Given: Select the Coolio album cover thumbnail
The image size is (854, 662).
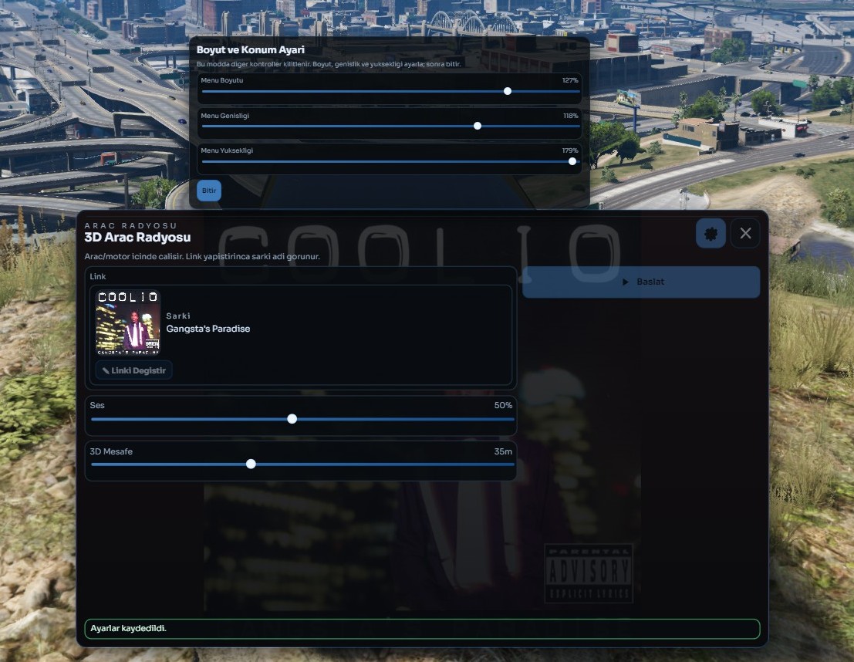Looking at the screenshot, I should tap(128, 323).
